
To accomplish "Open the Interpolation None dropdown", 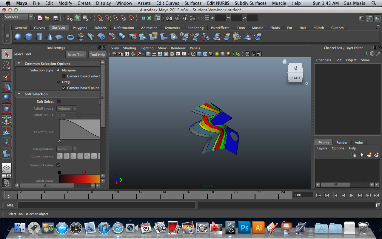I will click(x=67, y=149).
